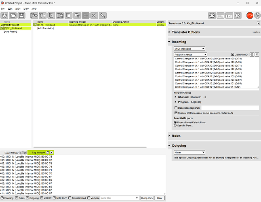Image resolution: width=261 pixels, height=202 pixels.
Task: Open capture settings gear next to Capture MIDI
Action: [252, 55]
